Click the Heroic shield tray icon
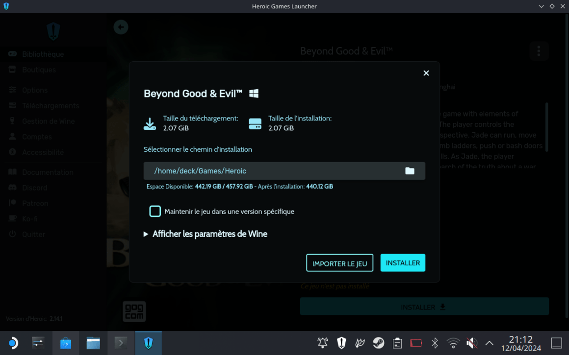This screenshot has width=569, height=355. click(x=341, y=343)
